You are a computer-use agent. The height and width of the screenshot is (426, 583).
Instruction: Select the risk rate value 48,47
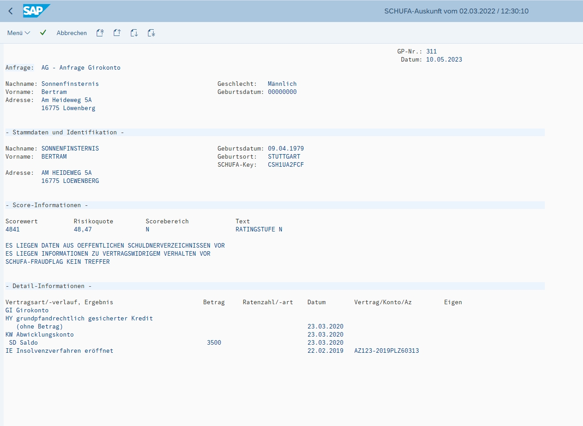click(83, 229)
